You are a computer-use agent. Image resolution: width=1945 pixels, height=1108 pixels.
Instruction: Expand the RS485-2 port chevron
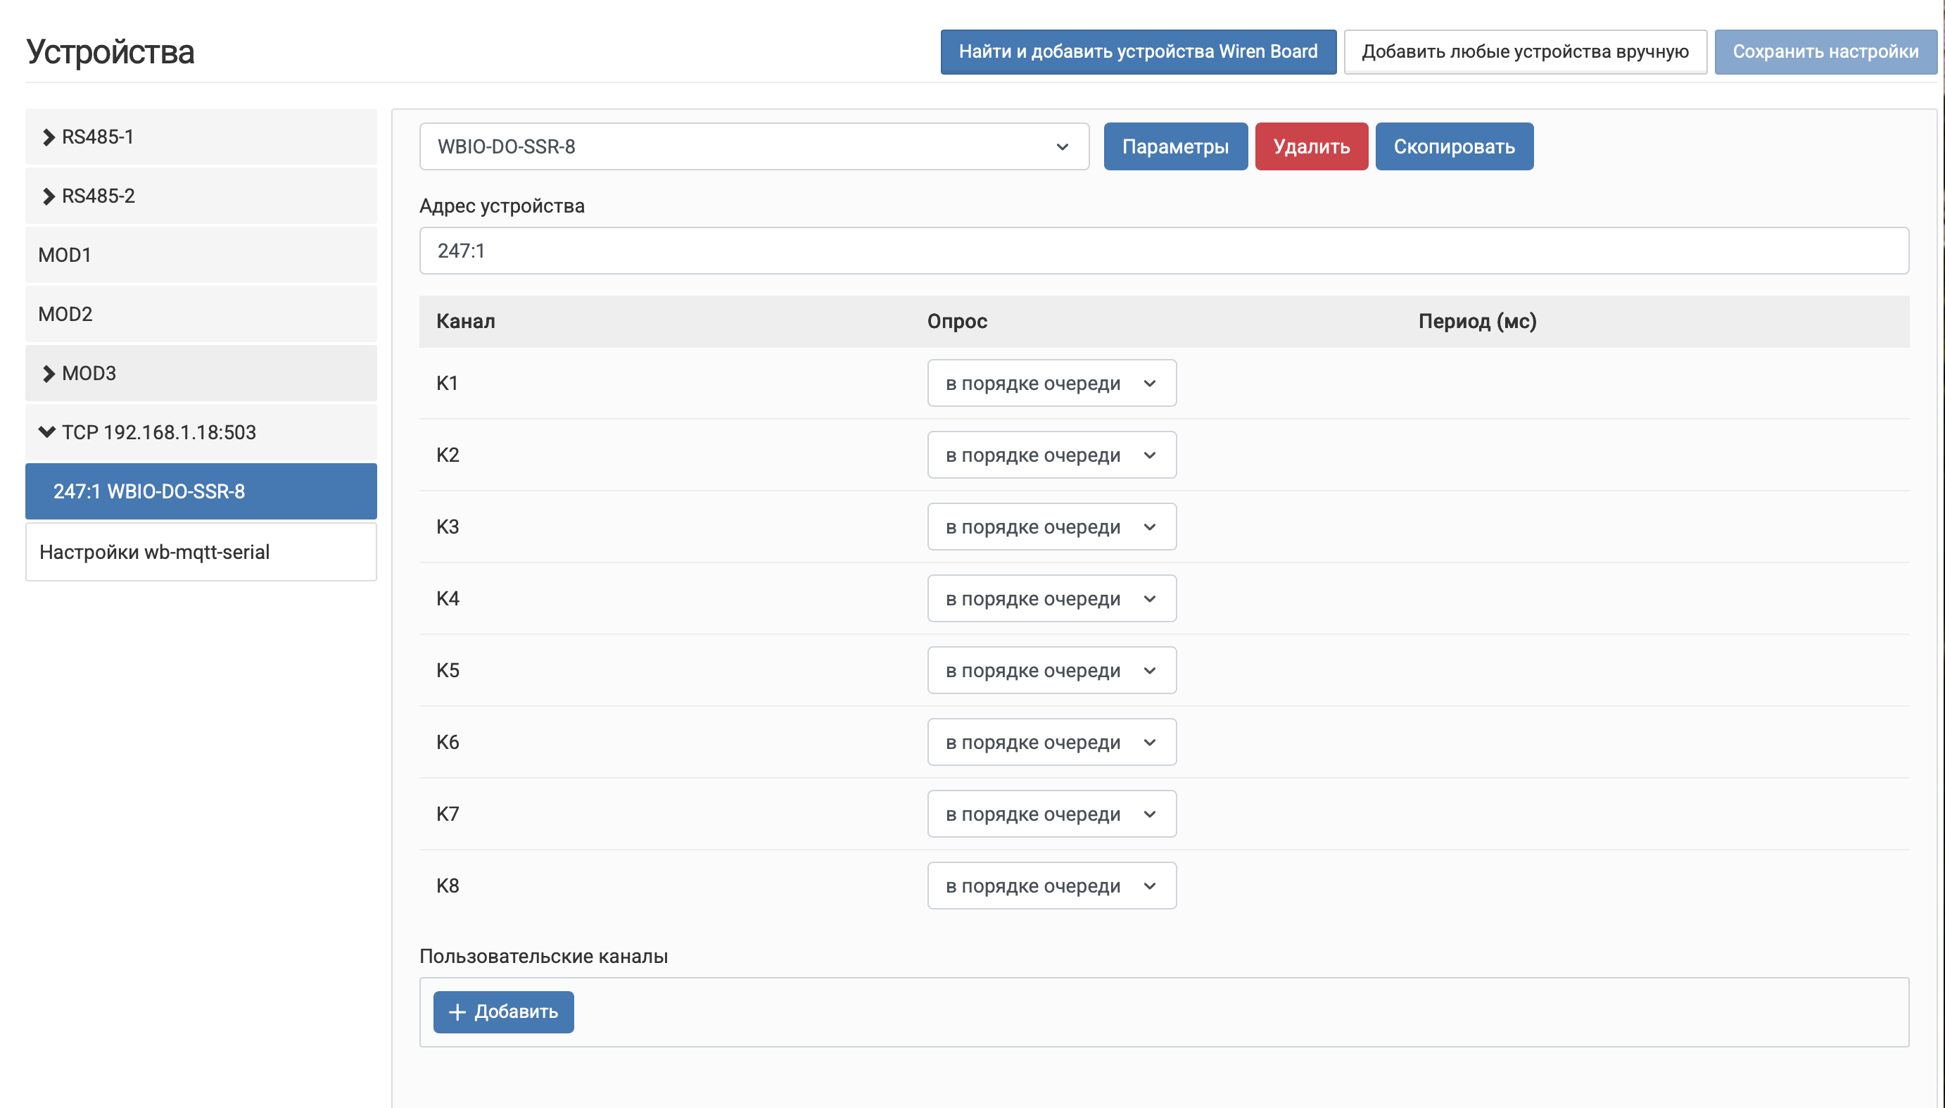click(x=49, y=196)
